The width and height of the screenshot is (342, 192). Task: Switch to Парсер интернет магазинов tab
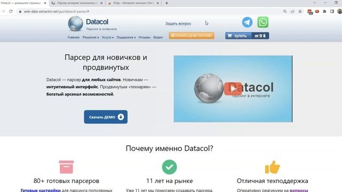click(77, 3)
